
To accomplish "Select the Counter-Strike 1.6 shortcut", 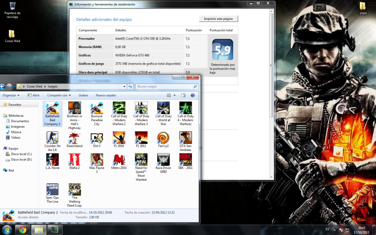I will (x=53, y=138).
